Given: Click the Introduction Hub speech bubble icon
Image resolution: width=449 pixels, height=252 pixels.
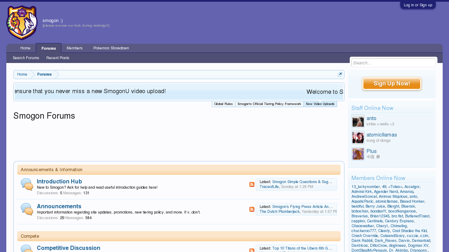Looking at the screenshot, I should coord(27,184).
